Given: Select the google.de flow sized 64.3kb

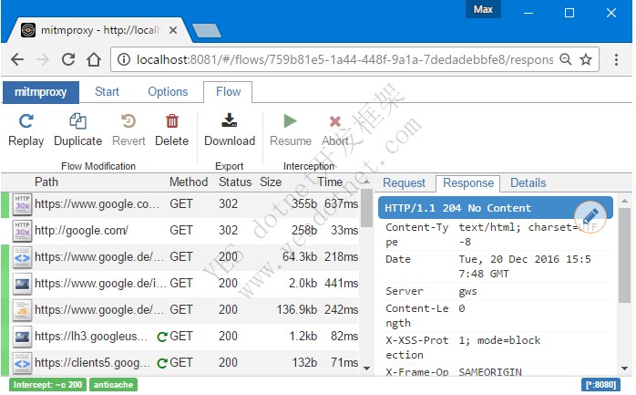Looking at the screenshot, I should pyautogui.click(x=180, y=257).
